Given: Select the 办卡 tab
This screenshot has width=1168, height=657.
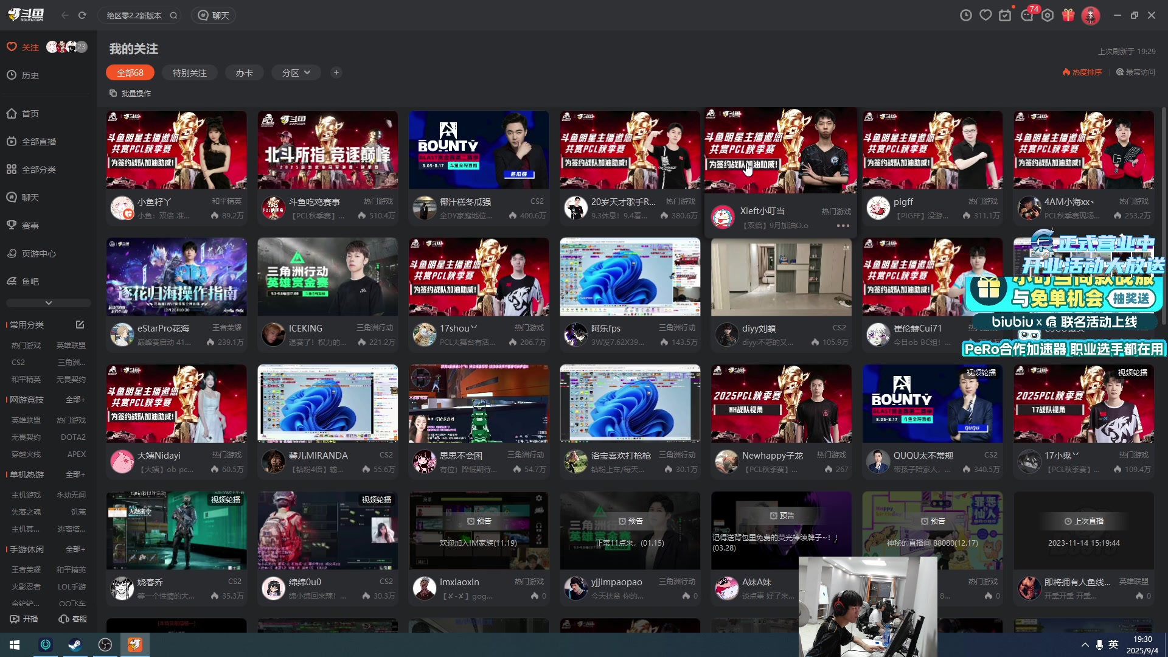Looking at the screenshot, I should (244, 72).
